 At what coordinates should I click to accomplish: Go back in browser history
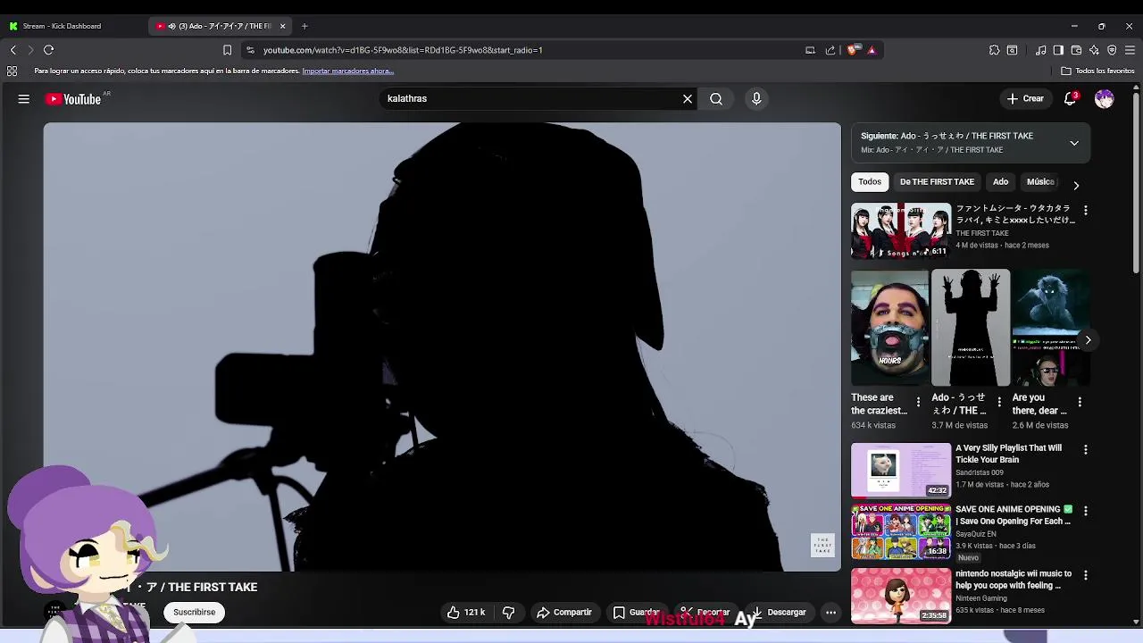click(13, 50)
